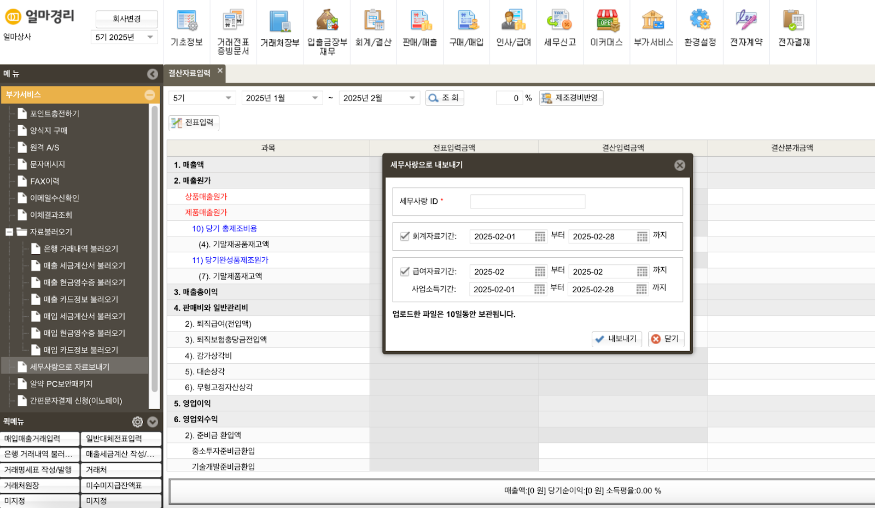Open the 구매/매입 icon

click(466, 28)
